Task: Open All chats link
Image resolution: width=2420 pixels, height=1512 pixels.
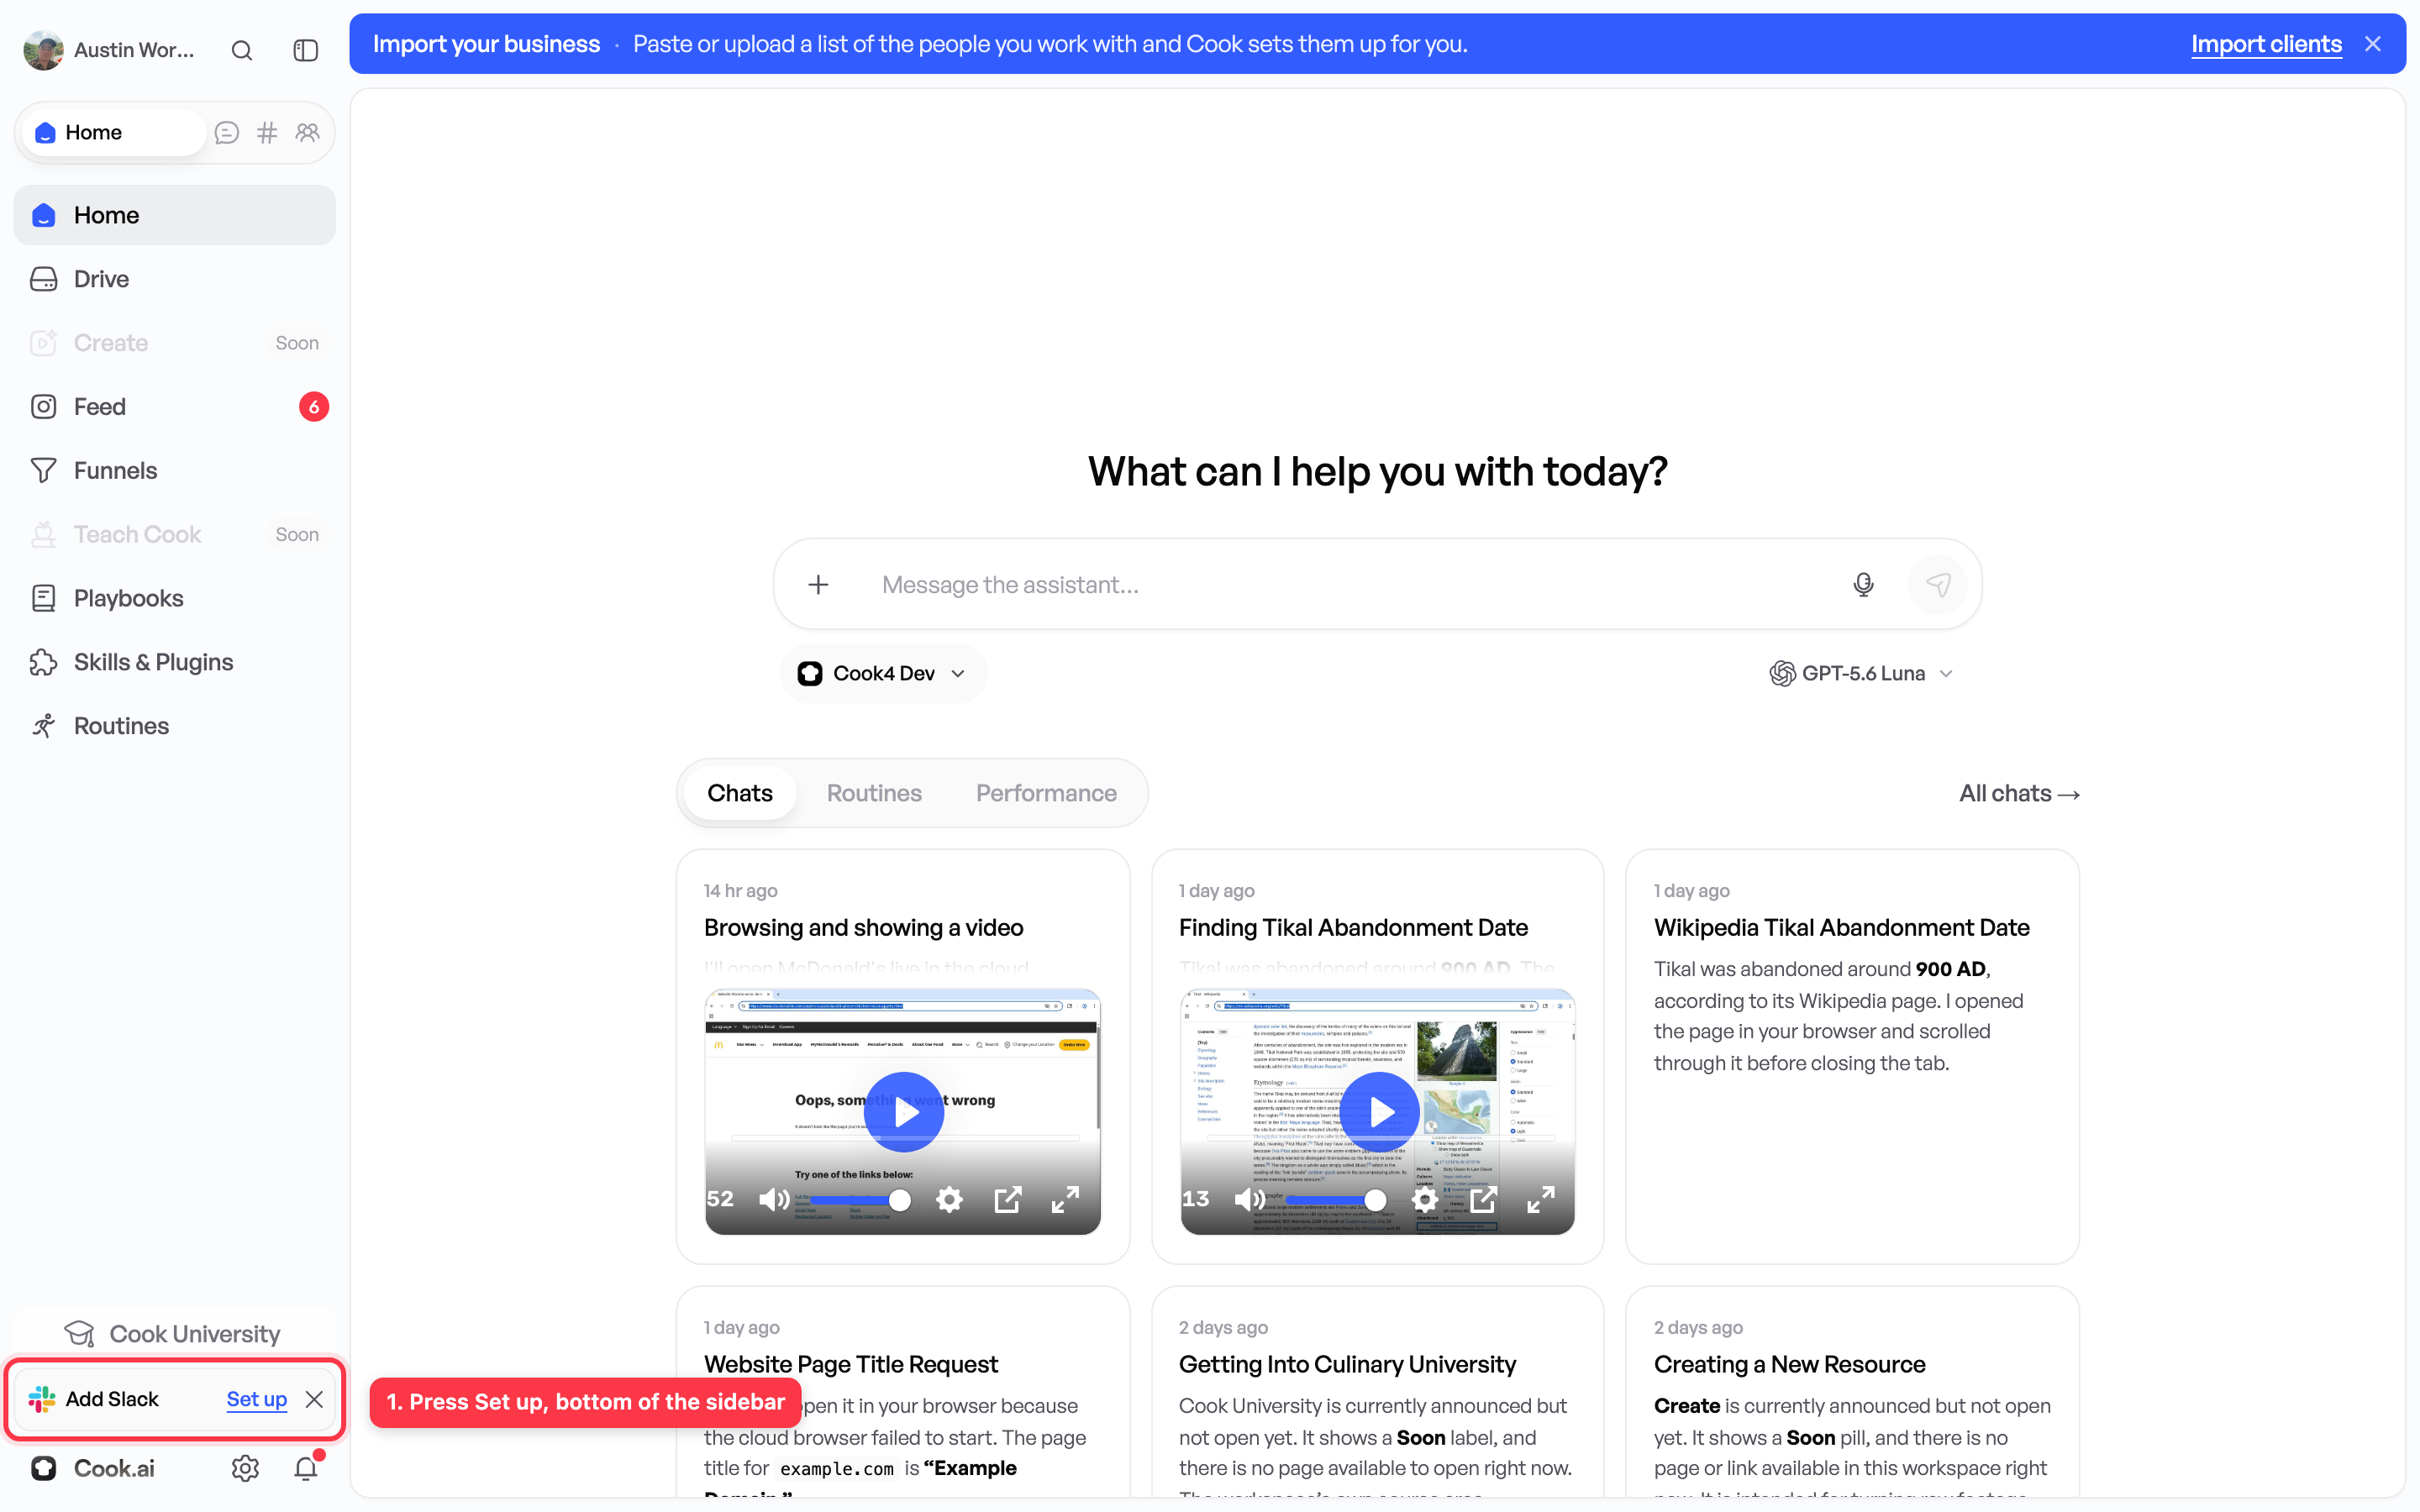Action: pyautogui.click(x=2019, y=794)
